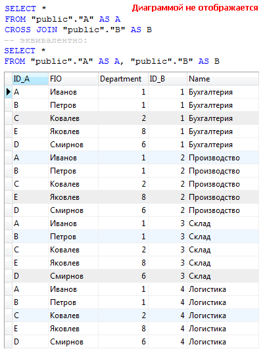Click the red 'Диаграммой не отображается' text
This screenshot has width=263, height=353.
195,8
